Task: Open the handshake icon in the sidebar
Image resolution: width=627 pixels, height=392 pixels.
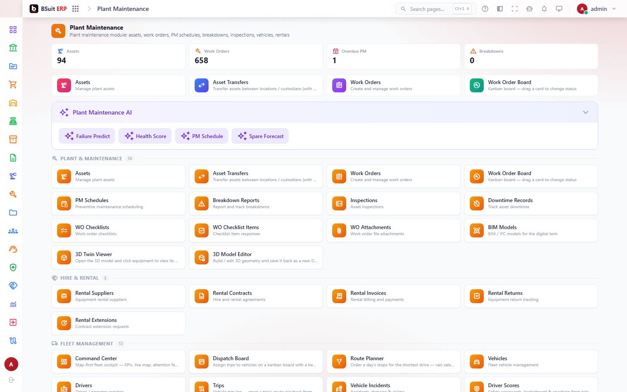Action: 13,286
